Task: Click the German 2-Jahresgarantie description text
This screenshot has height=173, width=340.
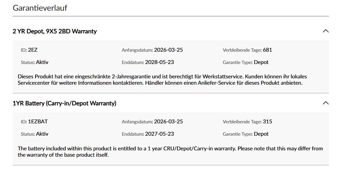Action: (162, 80)
